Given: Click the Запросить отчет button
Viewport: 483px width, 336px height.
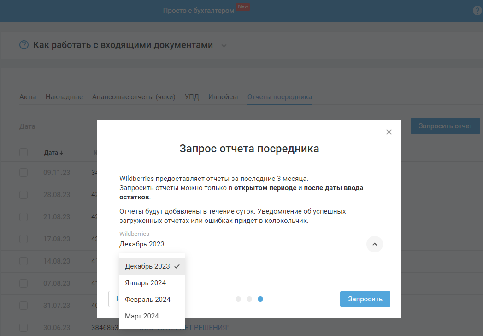Looking at the screenshot, I should 445,126.
